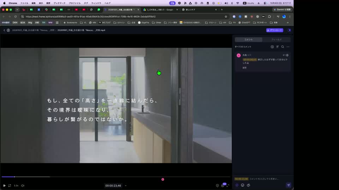Open the pinned Slack tab
Screen dimensions: 339x190
(46, 10)
